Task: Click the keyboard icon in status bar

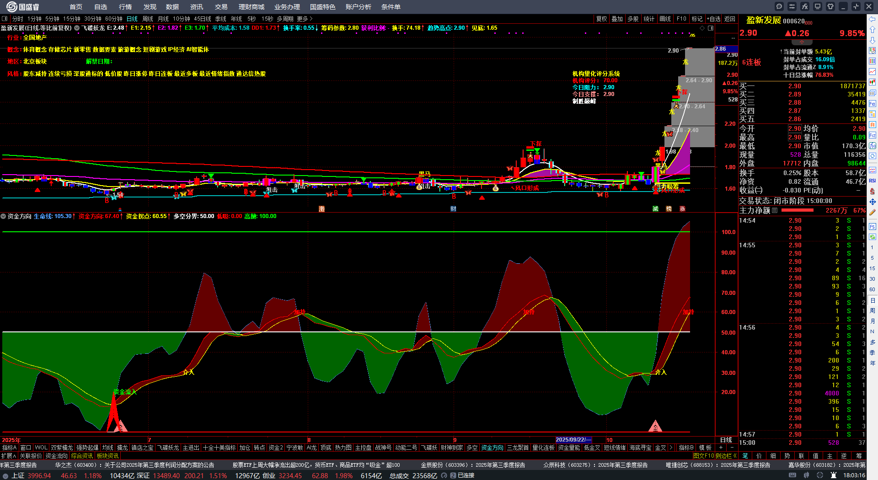Action: pos(792,475)
